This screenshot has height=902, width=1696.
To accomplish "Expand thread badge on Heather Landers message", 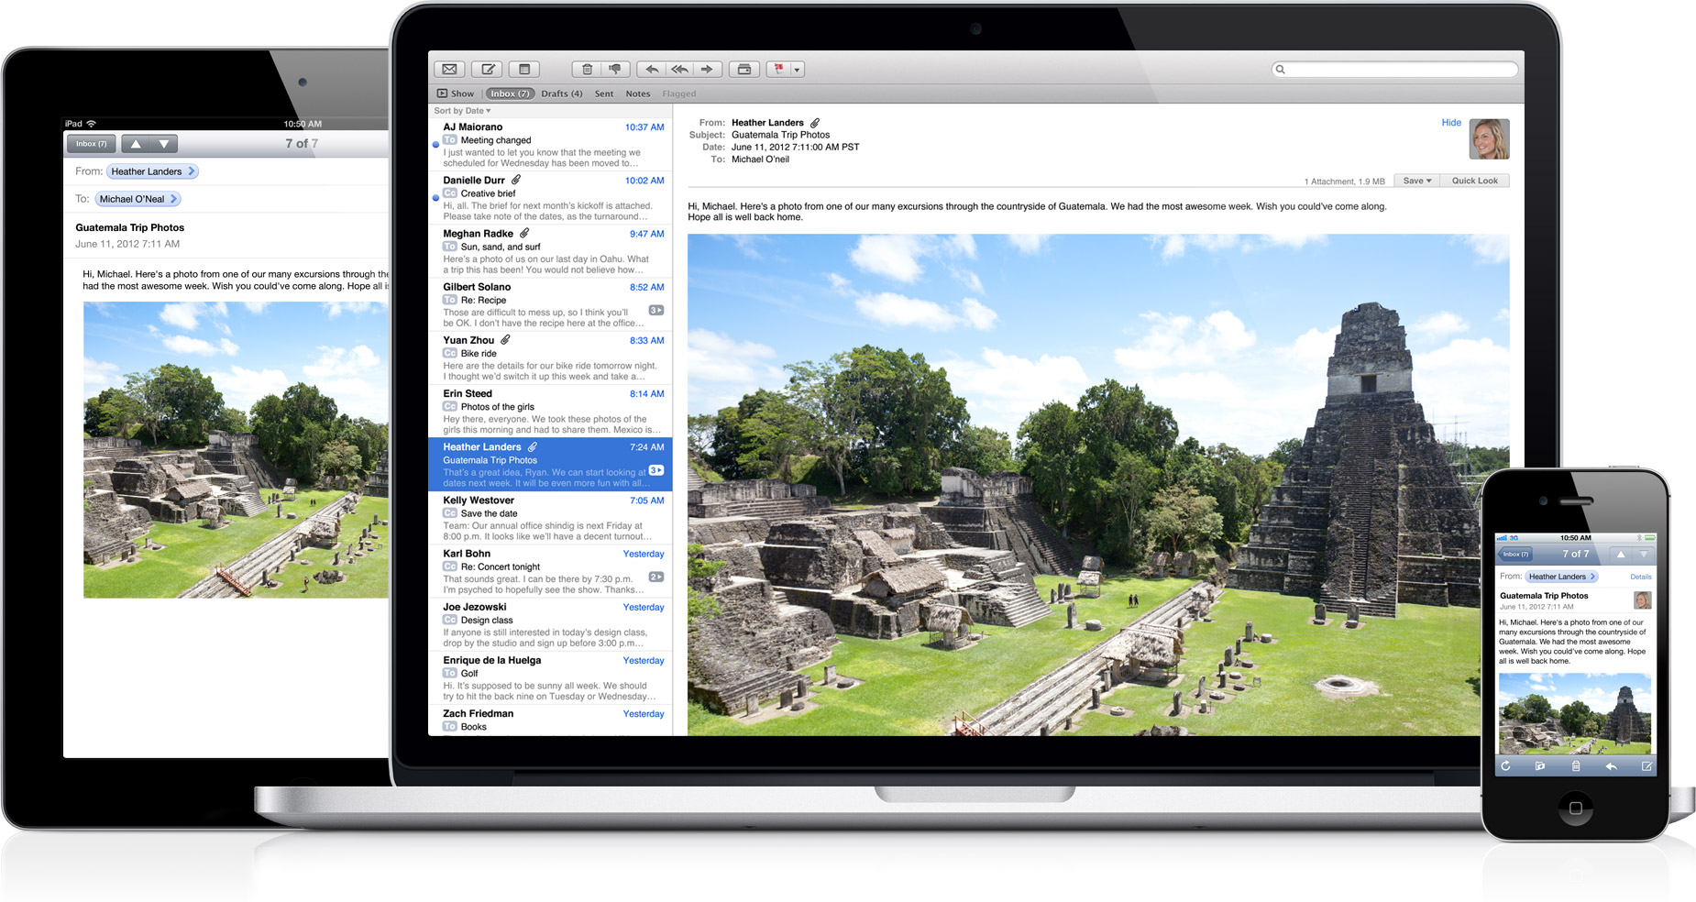I will (x=656, y=470).
